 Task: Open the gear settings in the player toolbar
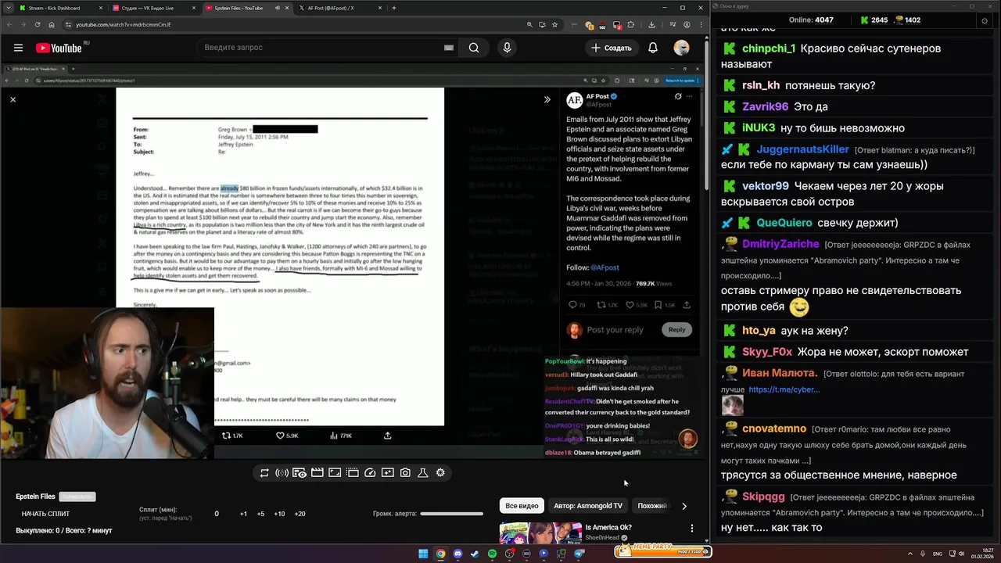(x=440, y=473)
